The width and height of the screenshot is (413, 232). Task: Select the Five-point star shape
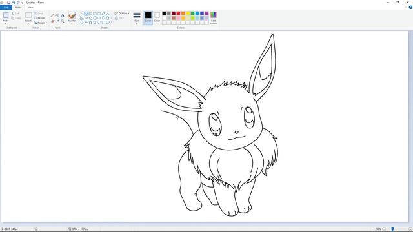pyautogui.click(x=90, y=23)
